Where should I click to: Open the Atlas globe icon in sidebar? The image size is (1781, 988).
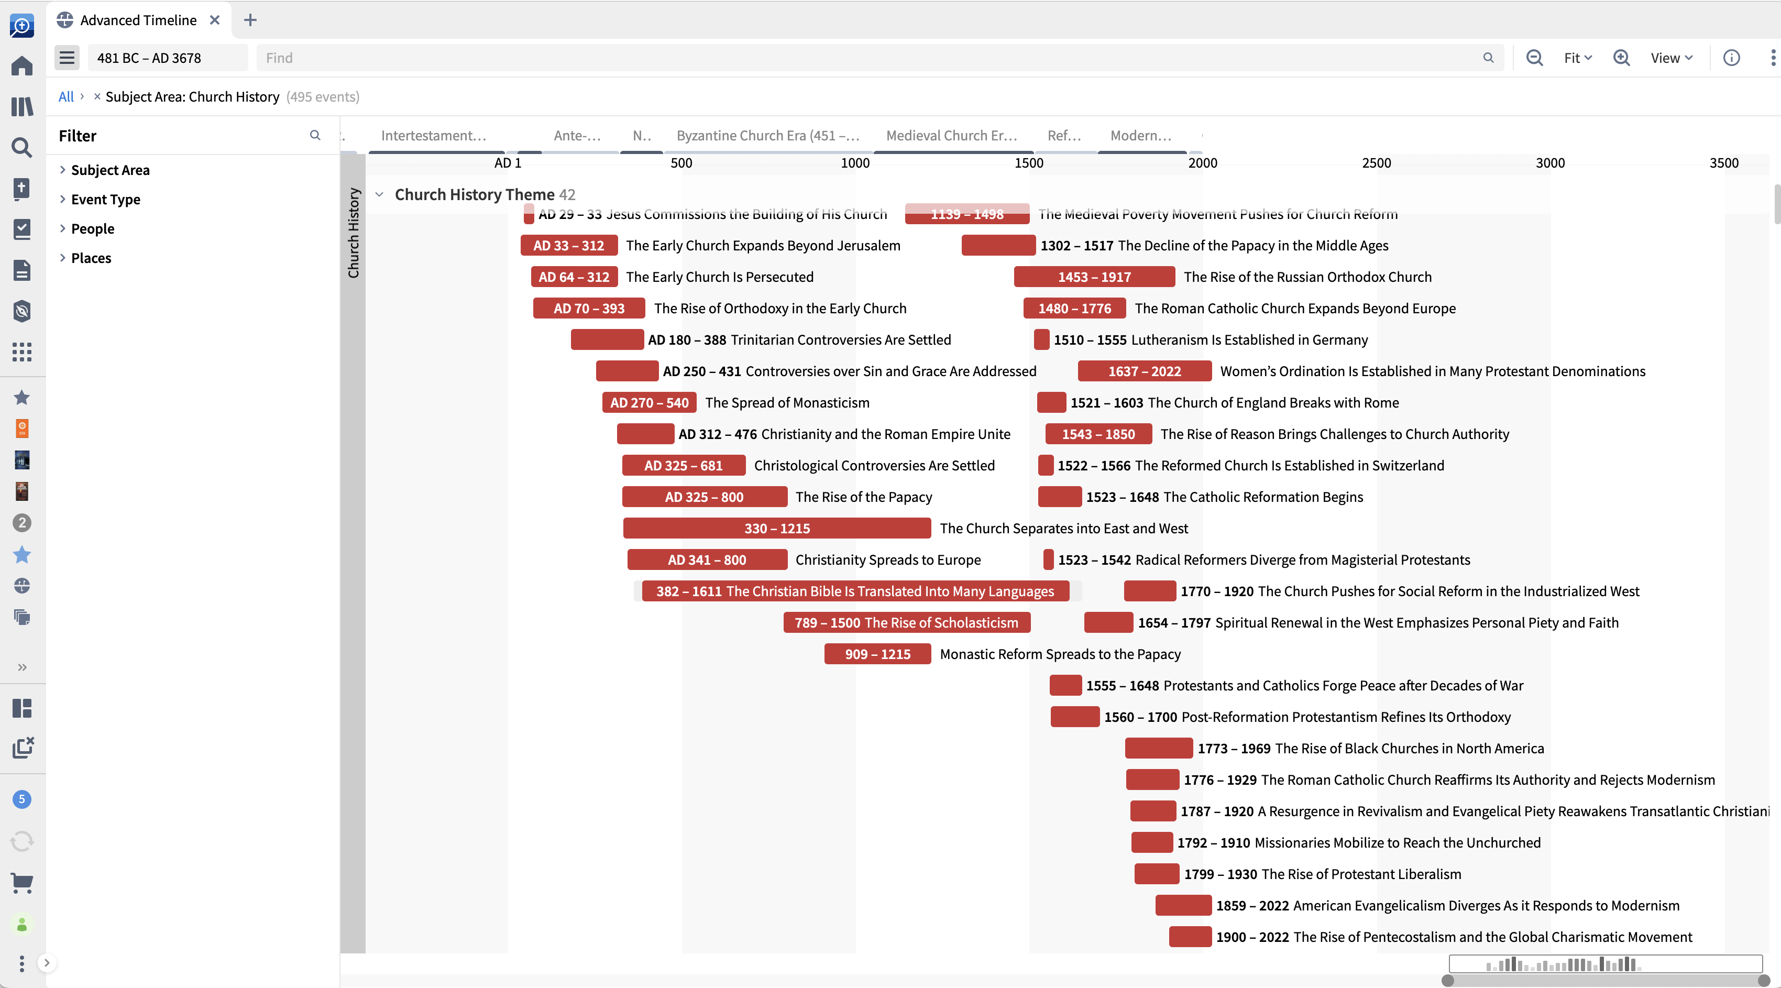pyautogui.click(x=21, y=586)
